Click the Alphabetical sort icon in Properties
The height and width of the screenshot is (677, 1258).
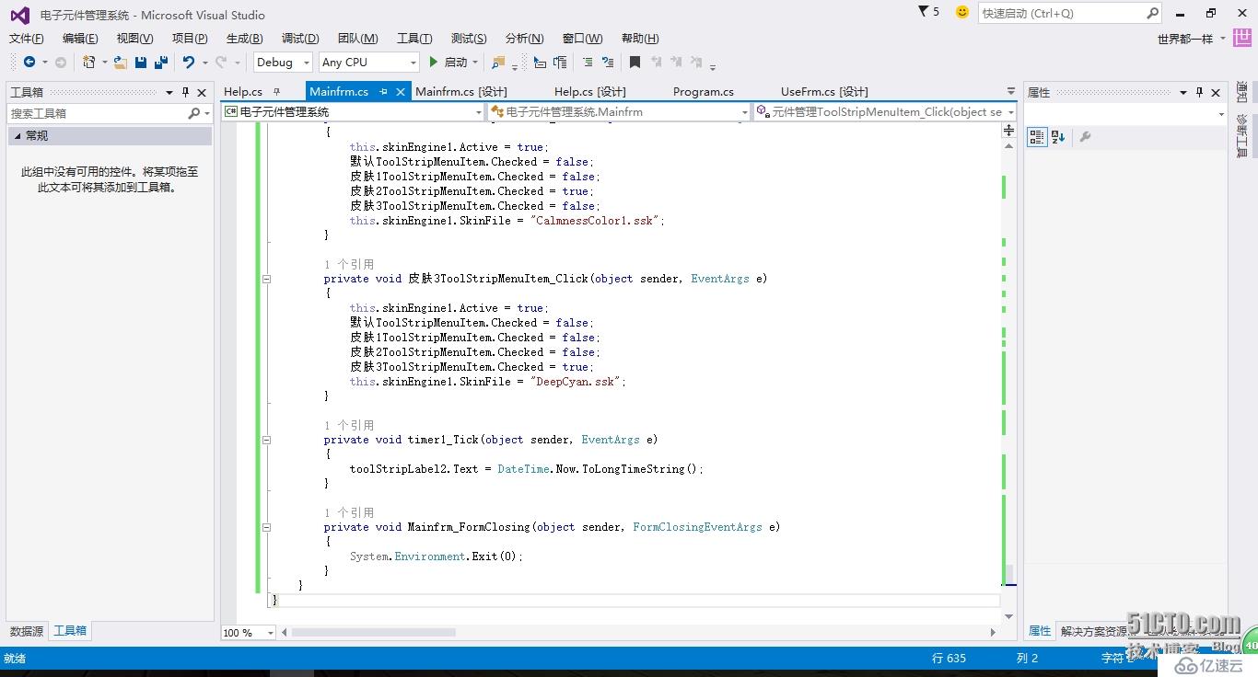click(x=1058, y=136)
